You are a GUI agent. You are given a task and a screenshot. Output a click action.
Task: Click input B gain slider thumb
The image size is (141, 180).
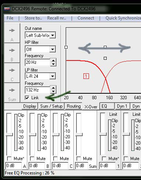coord(32,134)
